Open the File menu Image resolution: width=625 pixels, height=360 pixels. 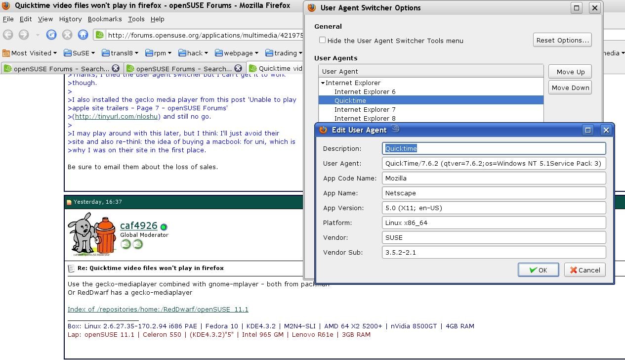[x=8, y=19]
